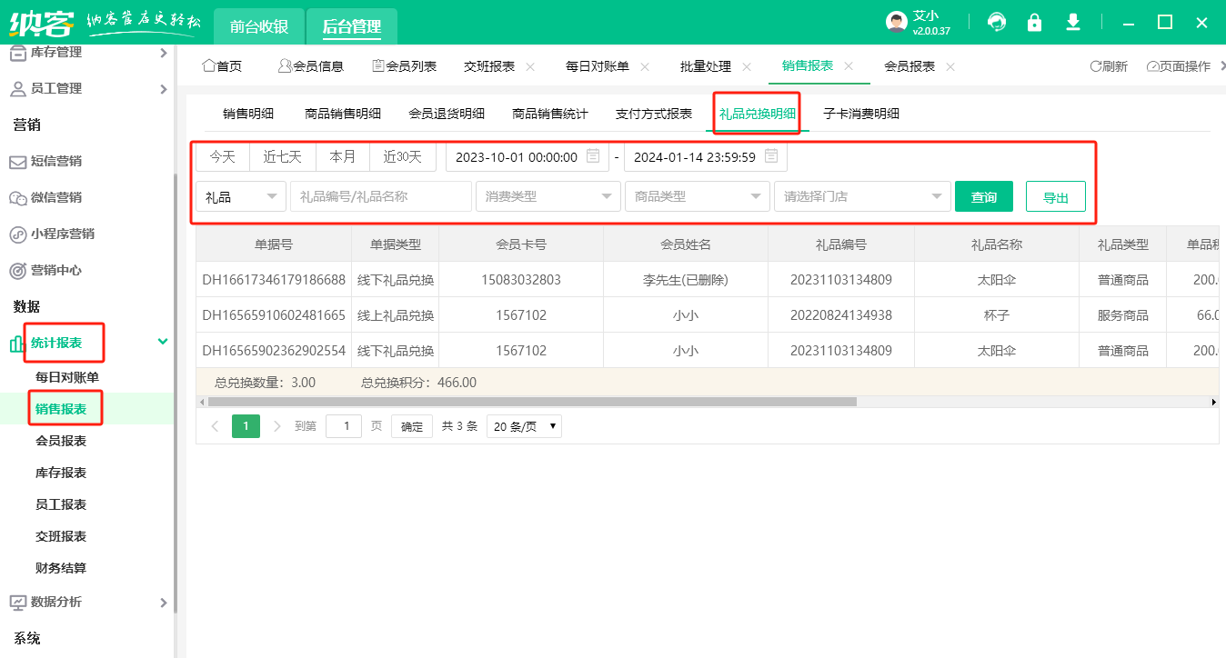The height and width of the screenshot is (658, 1226).
Task: Expand the 消费类型 dropdown
Action: tap(548, 196)
